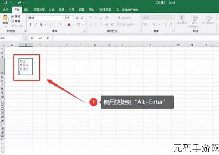The image size is (219, 155).
Task: Open the Number group dialog launcher
Action: [x=173, y=31]
